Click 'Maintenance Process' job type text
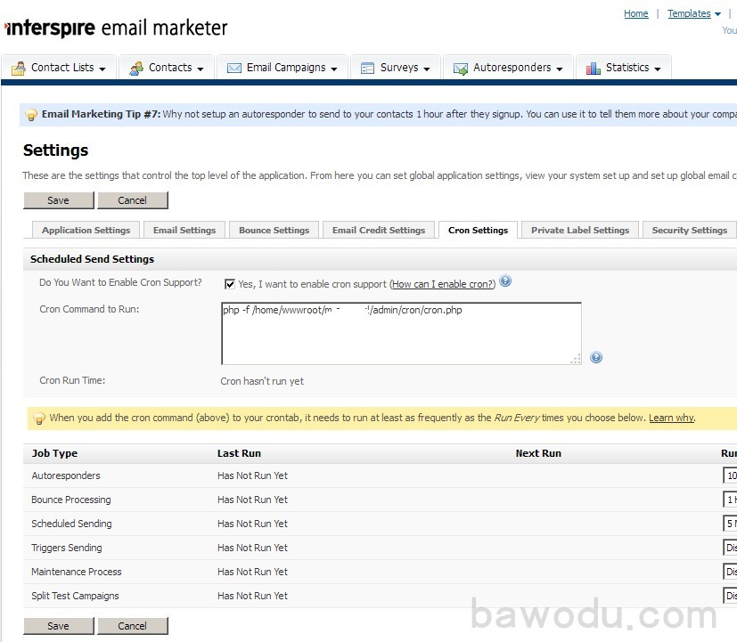The width and height of the screenshot is (737, 642). click(x=77, y=572)
